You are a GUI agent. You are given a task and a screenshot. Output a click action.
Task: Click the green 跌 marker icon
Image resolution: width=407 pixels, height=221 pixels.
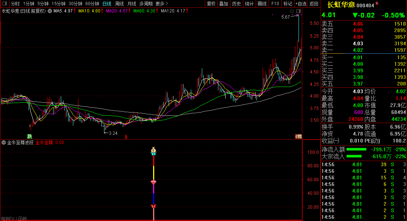tap(30, 136)
